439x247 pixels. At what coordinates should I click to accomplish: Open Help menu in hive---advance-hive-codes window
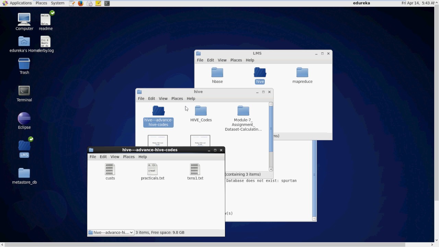[x=143, y=157]
